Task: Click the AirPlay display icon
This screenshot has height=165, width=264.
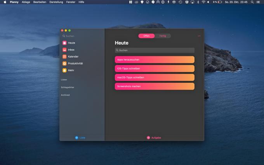Action: pyautogui.click(x=192, y=2)
